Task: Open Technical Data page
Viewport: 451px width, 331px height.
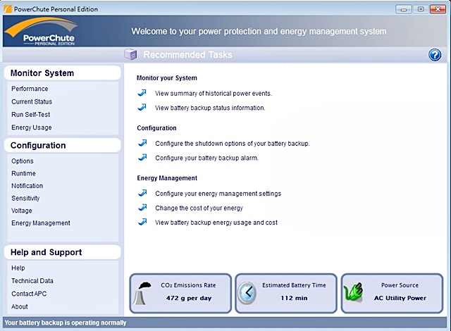Action: pos(32,281)
